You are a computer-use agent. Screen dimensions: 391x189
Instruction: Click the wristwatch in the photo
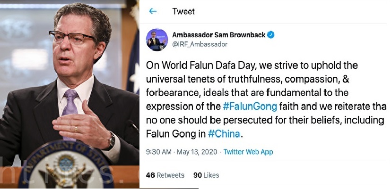[112, 140]
